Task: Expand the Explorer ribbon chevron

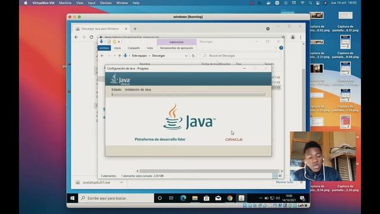Action: [275, 48]
